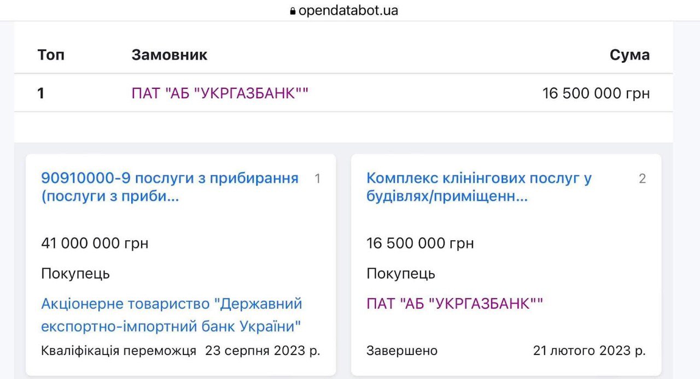Click the 21 лютого 2023 р. date

coord(589,351)
